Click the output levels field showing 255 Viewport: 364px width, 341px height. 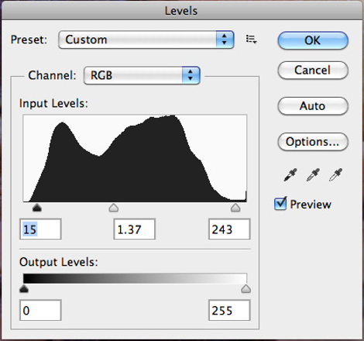pyautogui.click(x=229, y=310)
